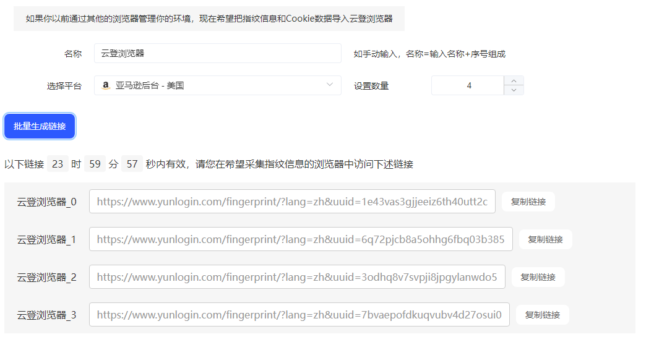This screenshot has height=363, width=667.
Task: Decrease 设置数量 with the down stepper arrow
Action: 514,90
